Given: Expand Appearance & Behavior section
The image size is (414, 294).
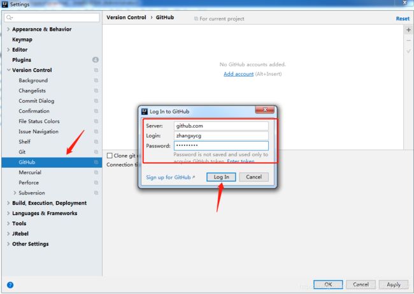Looking at the screenshot, I should click(8, 29).
